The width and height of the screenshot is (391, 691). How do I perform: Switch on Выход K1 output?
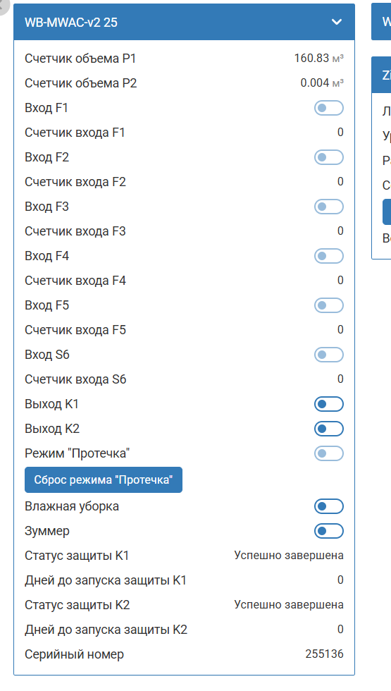(x=328, y=404)
